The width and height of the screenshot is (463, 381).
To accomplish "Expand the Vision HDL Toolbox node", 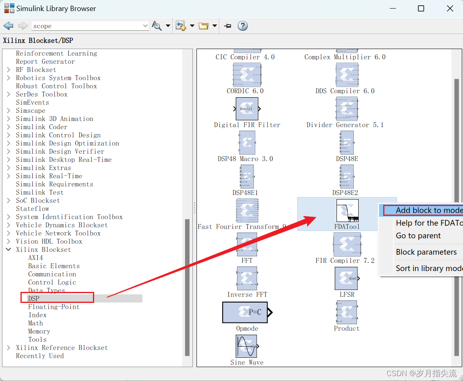I will [9, 241].
